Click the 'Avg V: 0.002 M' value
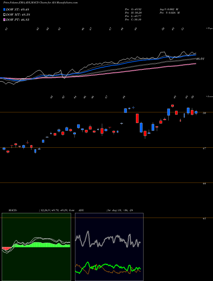The image size is (213, 281). [x=169, y=9]
